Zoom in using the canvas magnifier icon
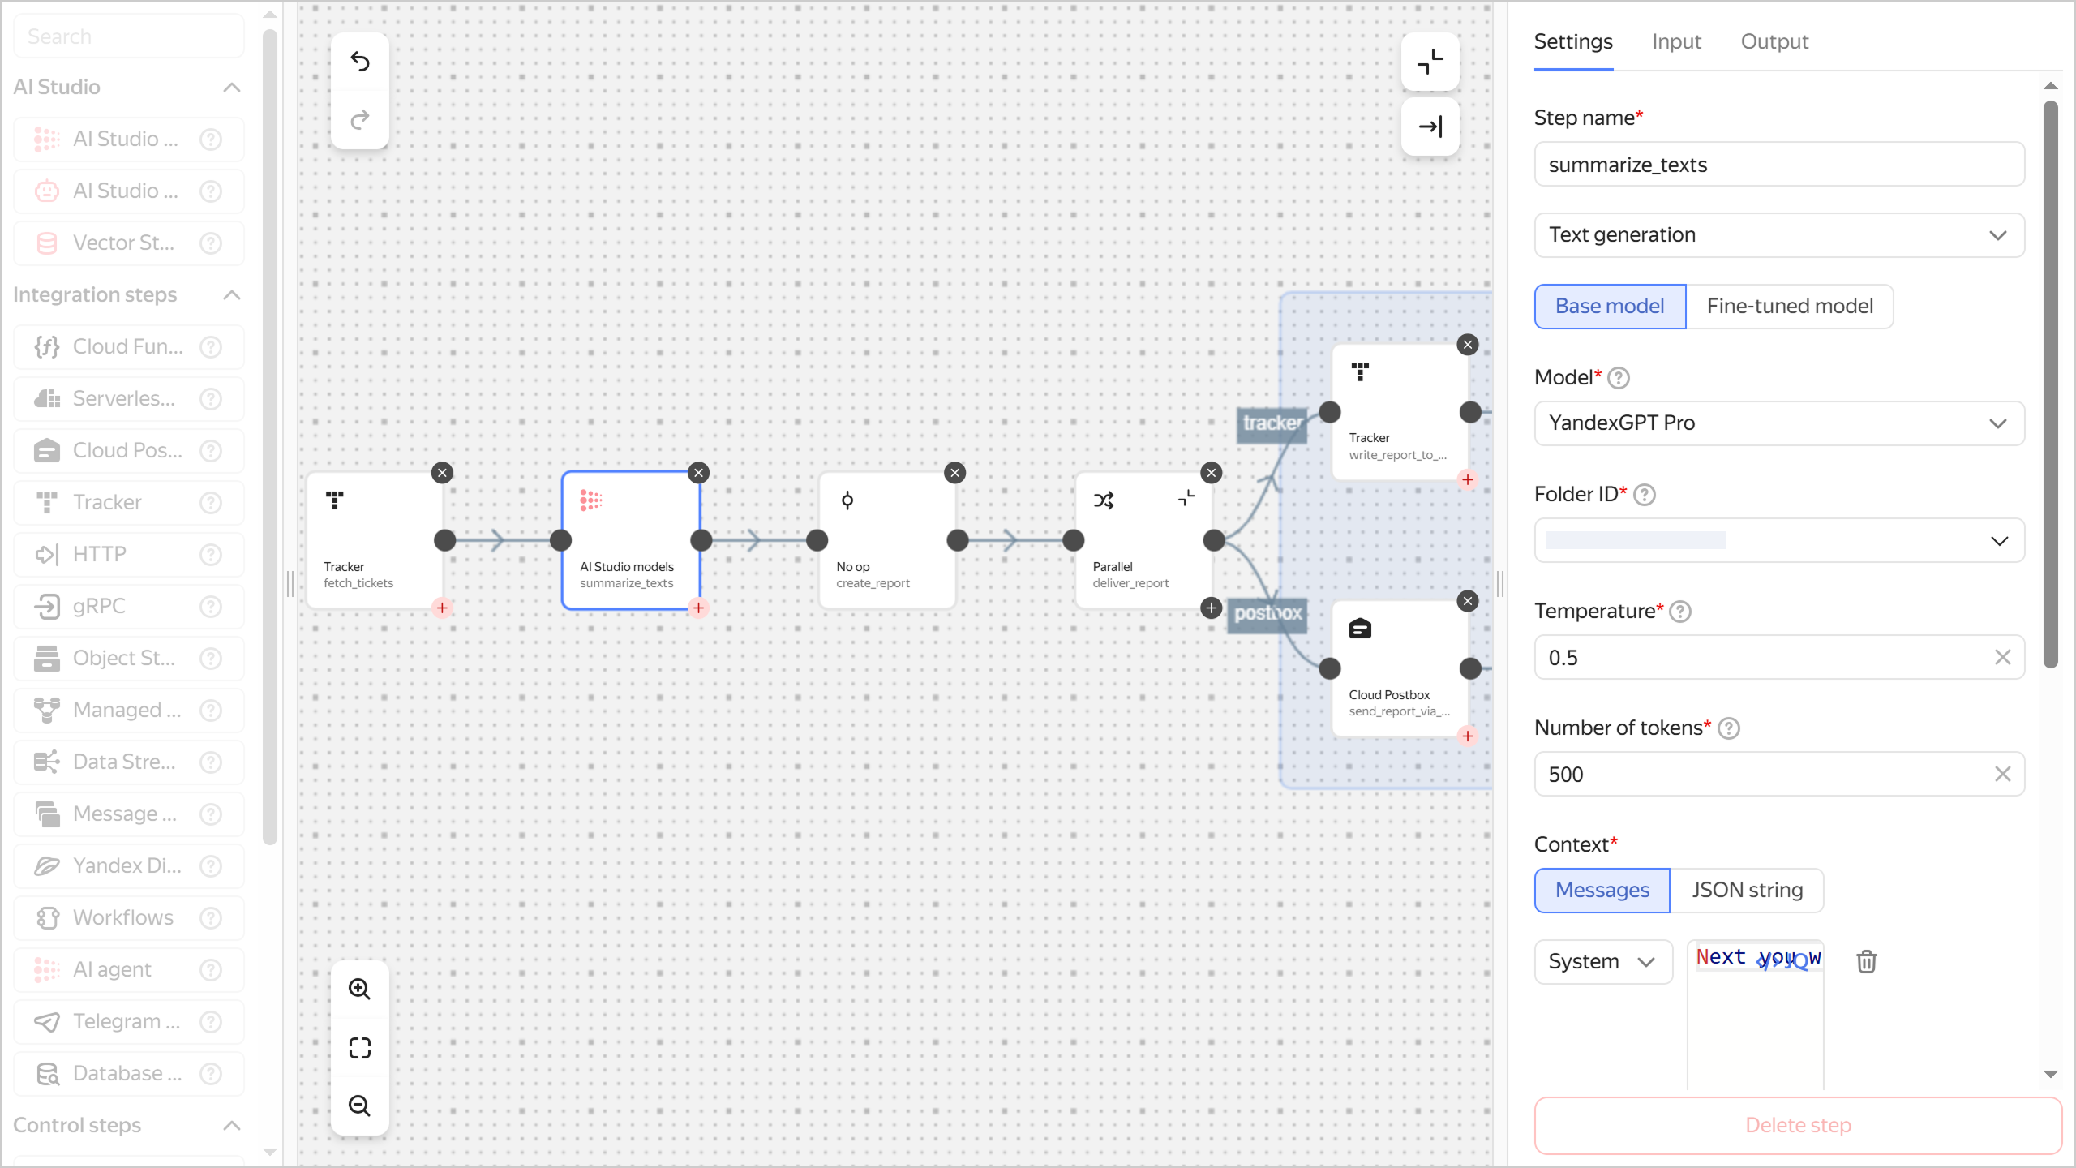 [x=359, y=988]
